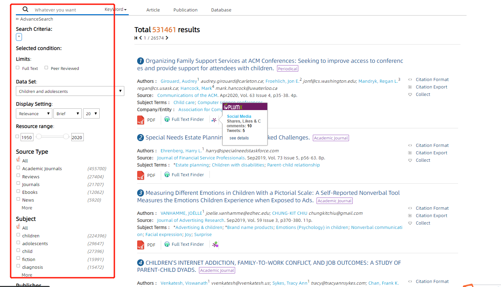Image resolution: width=501 pixels, height=287 pixels.
Task: Switch to the Database tab
Action: click(x=221, y=10)
